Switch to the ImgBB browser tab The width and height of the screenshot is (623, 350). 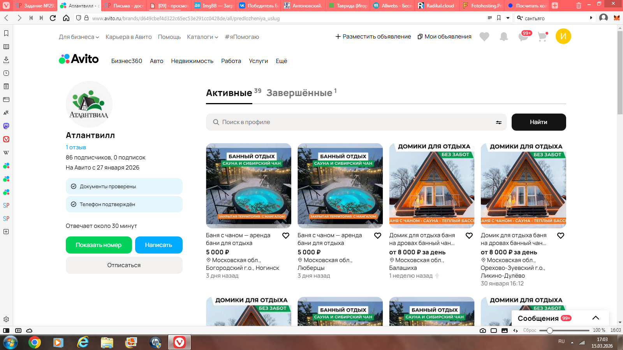click(x=214, y=5)
